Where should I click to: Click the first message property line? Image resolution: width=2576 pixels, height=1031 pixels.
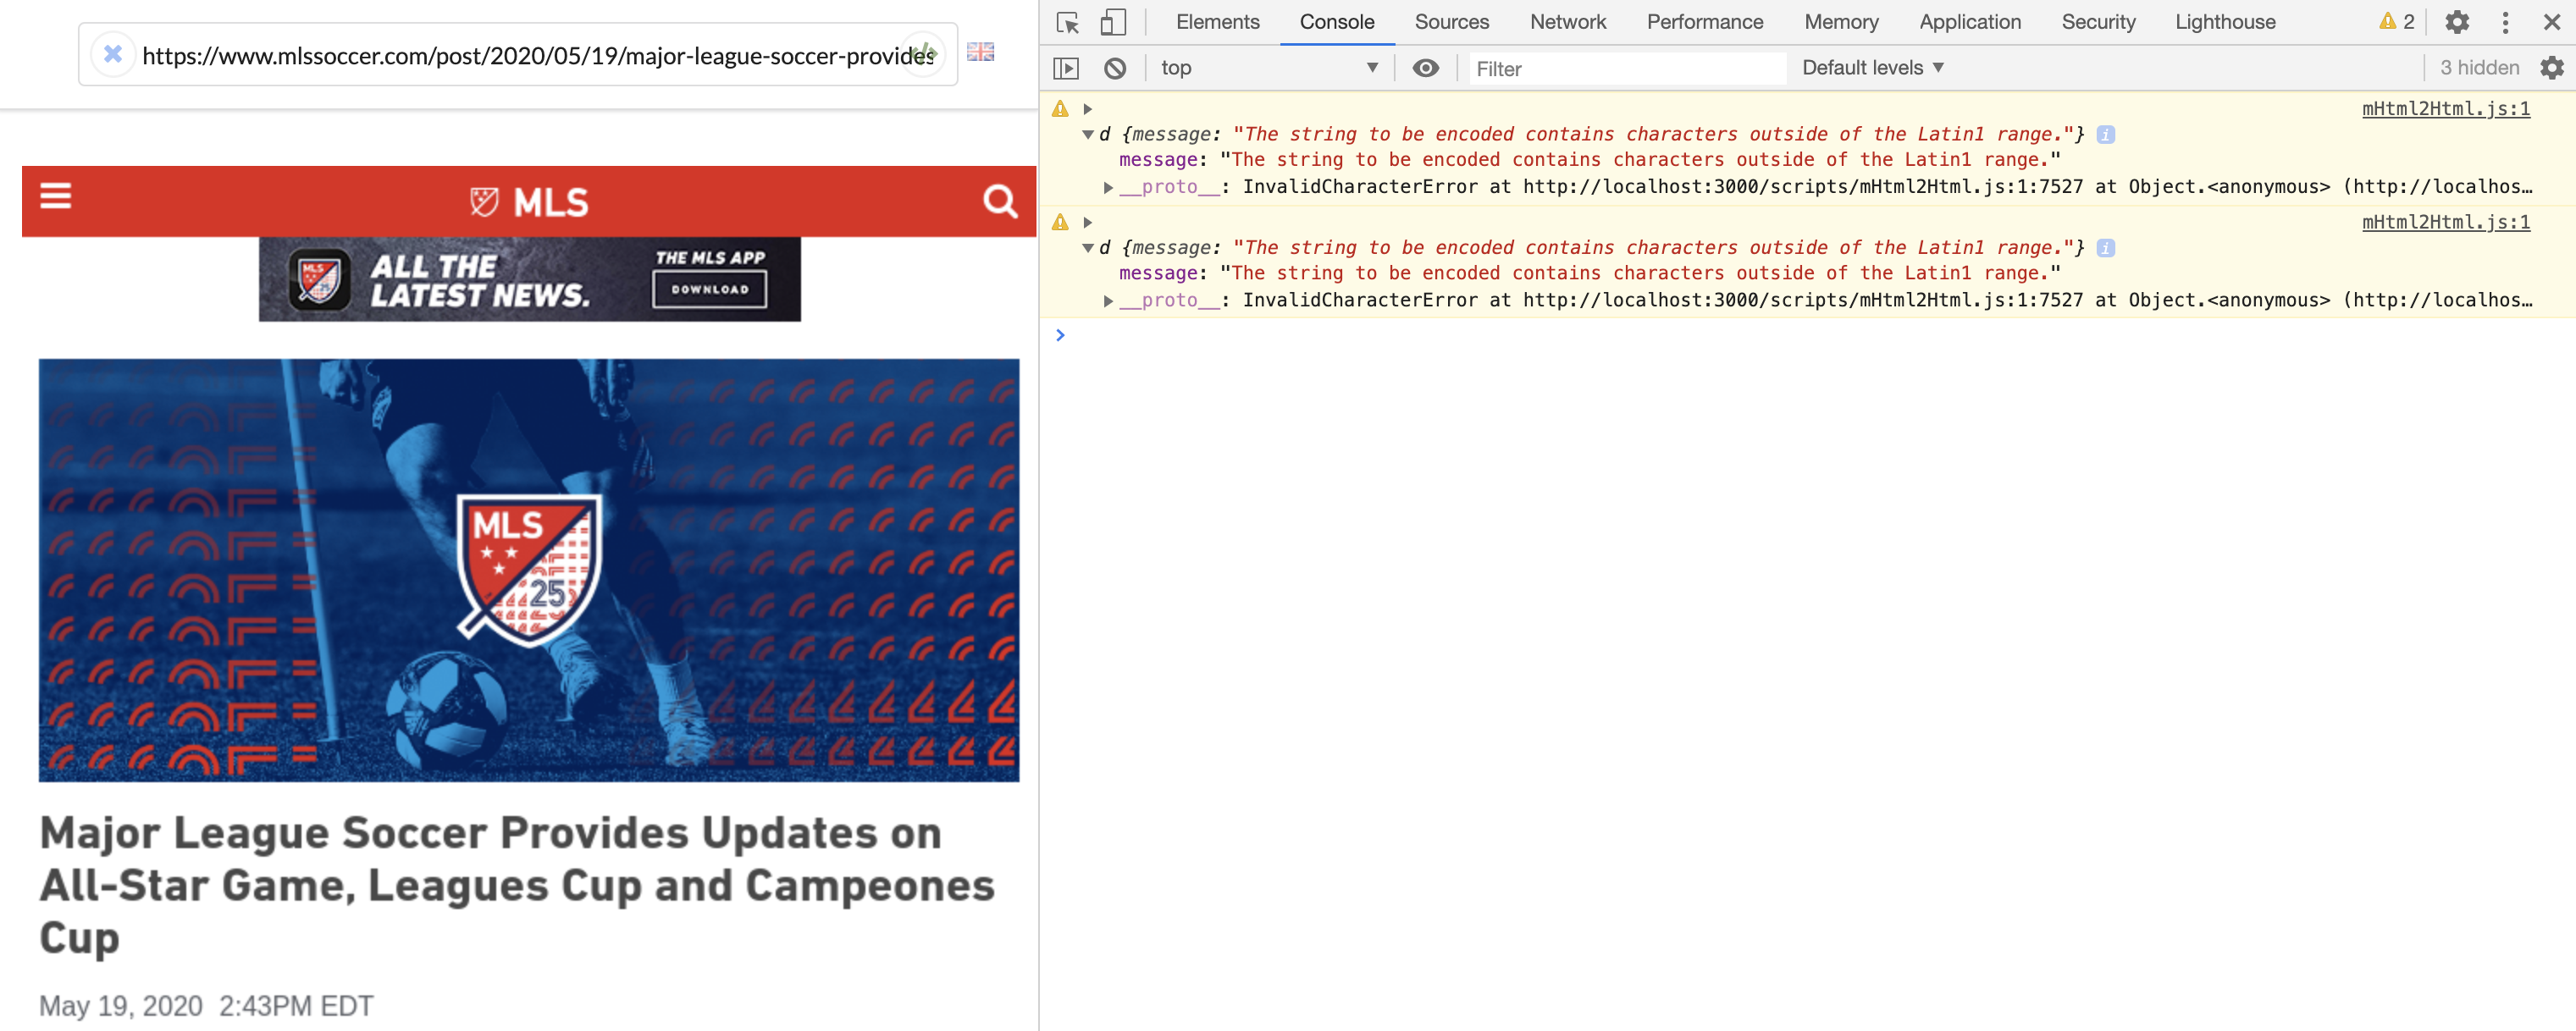(1590, 160)
